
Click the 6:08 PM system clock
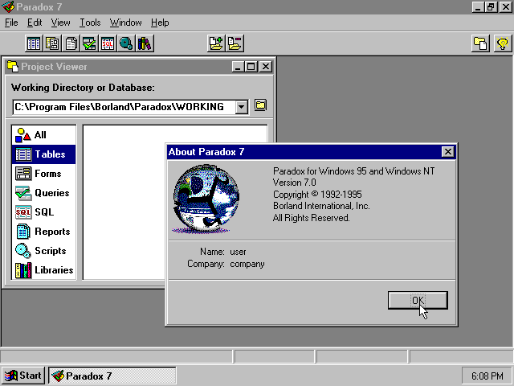click(x=487, y=376)
